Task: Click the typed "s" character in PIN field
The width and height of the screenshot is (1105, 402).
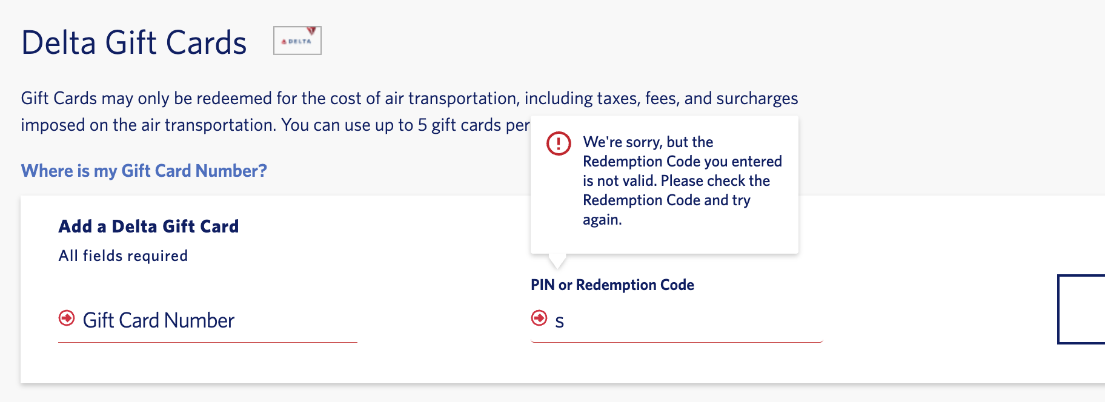Action: pyautogui.click(x=559, y=321)
